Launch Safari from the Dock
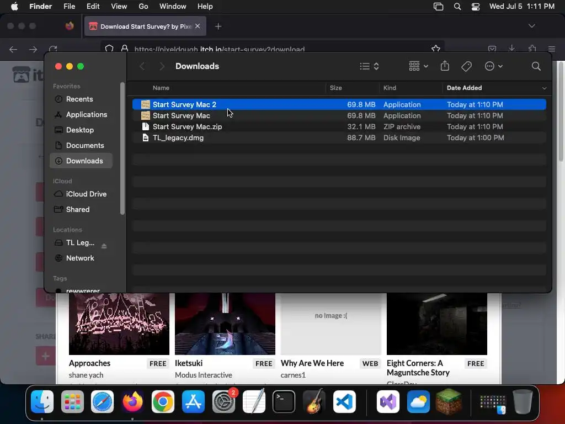 click(x=102, y=401)
